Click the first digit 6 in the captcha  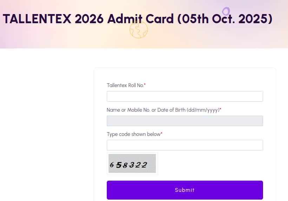pyautogui.click(x=112, y=164)
